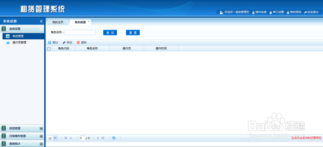
Task: Sort by the 角色代码 column header
Action: 64,49
